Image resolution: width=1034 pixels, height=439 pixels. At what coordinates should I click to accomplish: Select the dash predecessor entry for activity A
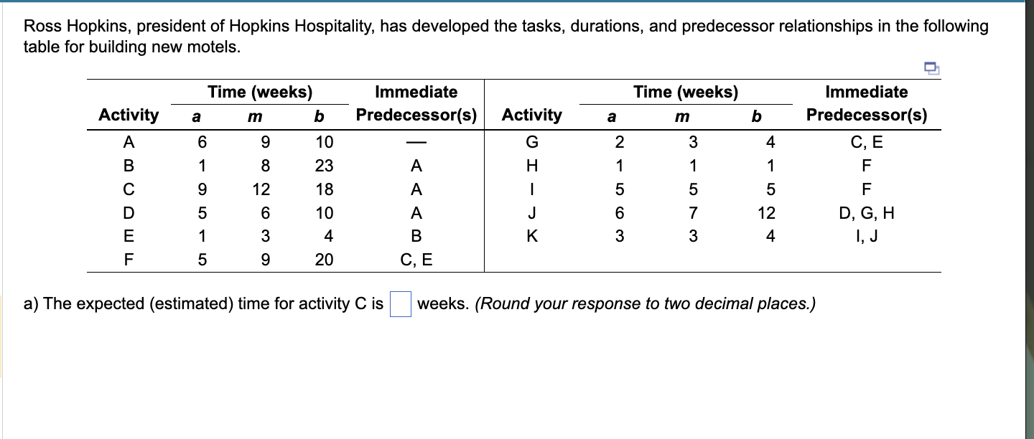pyautogui.click(x=416, y=141)
